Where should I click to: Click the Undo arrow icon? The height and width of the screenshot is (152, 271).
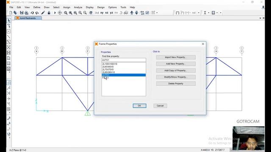[x=32, y=13]
